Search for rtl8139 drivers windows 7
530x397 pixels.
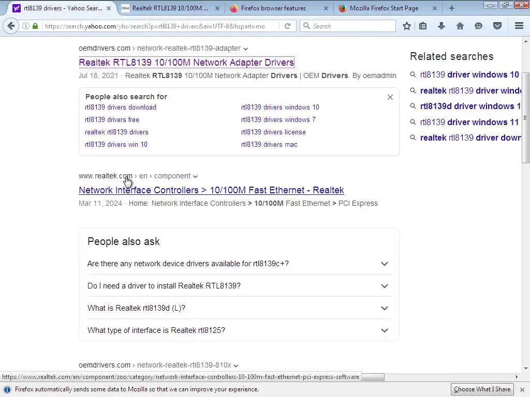click(278, 119)
